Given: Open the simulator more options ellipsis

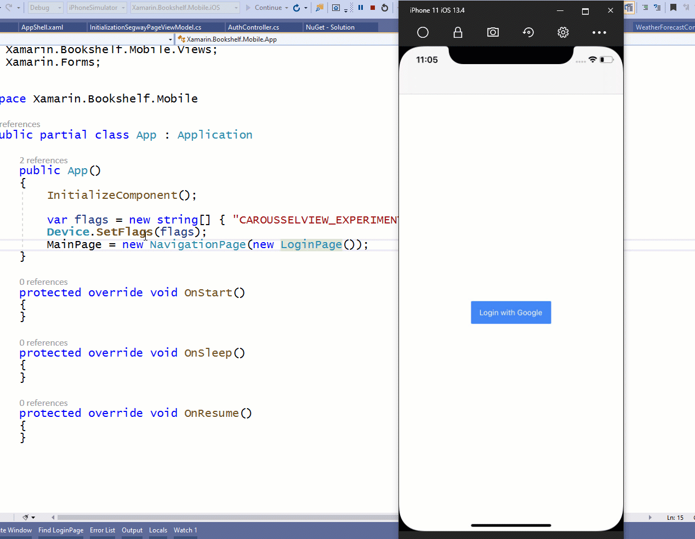Looking at the screenshot, I should click(x=599, y=32).
